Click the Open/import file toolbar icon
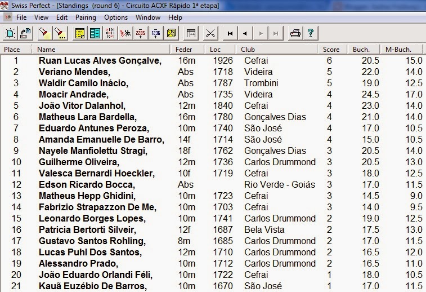This screenshot has height=292, width=426. tap(26, 33)
